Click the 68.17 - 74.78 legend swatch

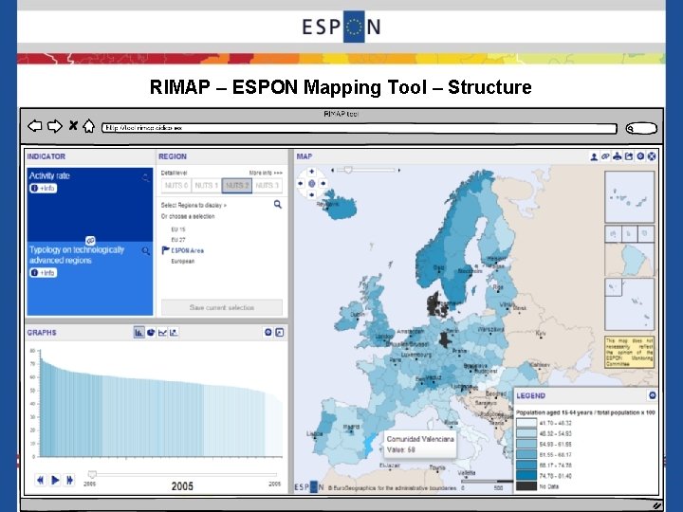click(x=526, y=466)
